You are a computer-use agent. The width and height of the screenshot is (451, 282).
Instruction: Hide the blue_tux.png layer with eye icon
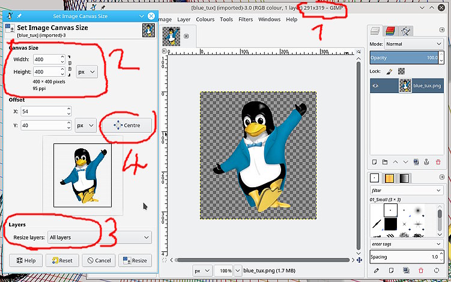[376, 86]
